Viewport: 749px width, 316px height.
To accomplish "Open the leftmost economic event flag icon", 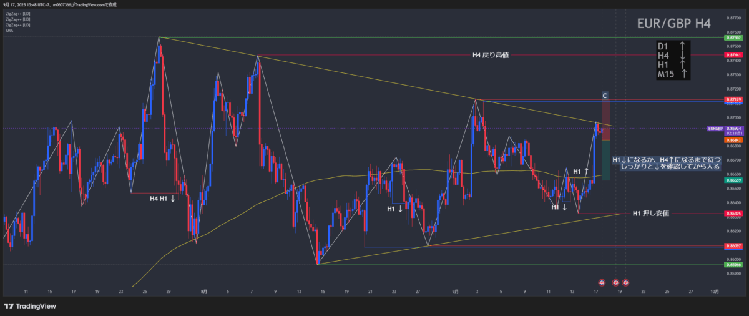I will pyautogui.click(x=602, y=283).
